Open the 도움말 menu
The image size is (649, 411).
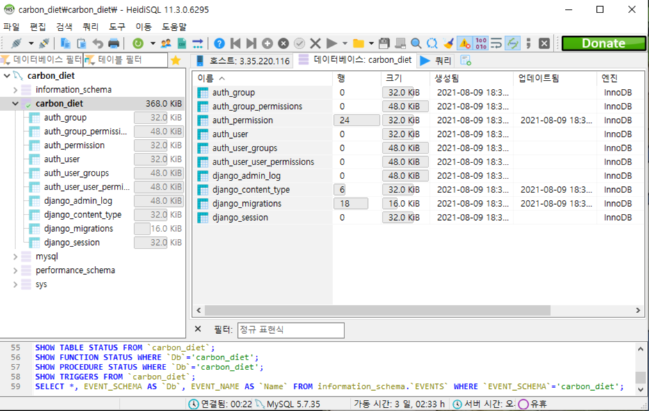coord(175,27)
